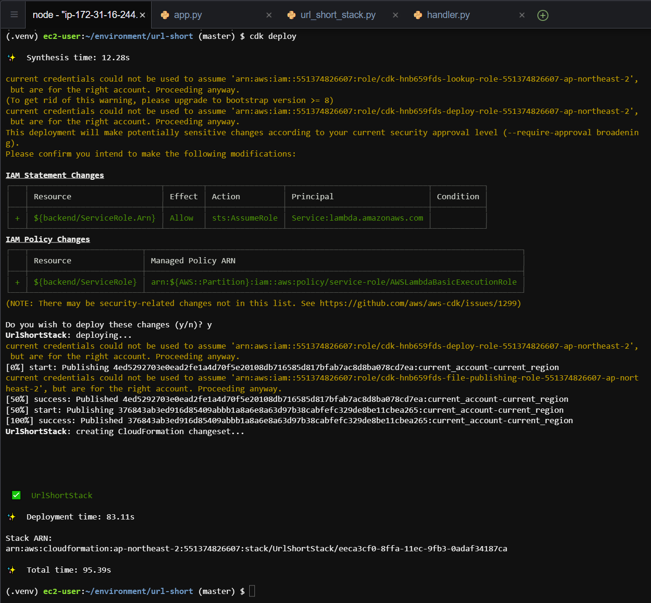Click the terminal cursor at the prompt
651x603 pixels.
252,591
